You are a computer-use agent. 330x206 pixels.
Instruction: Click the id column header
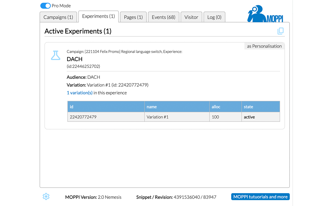point(106,107)
